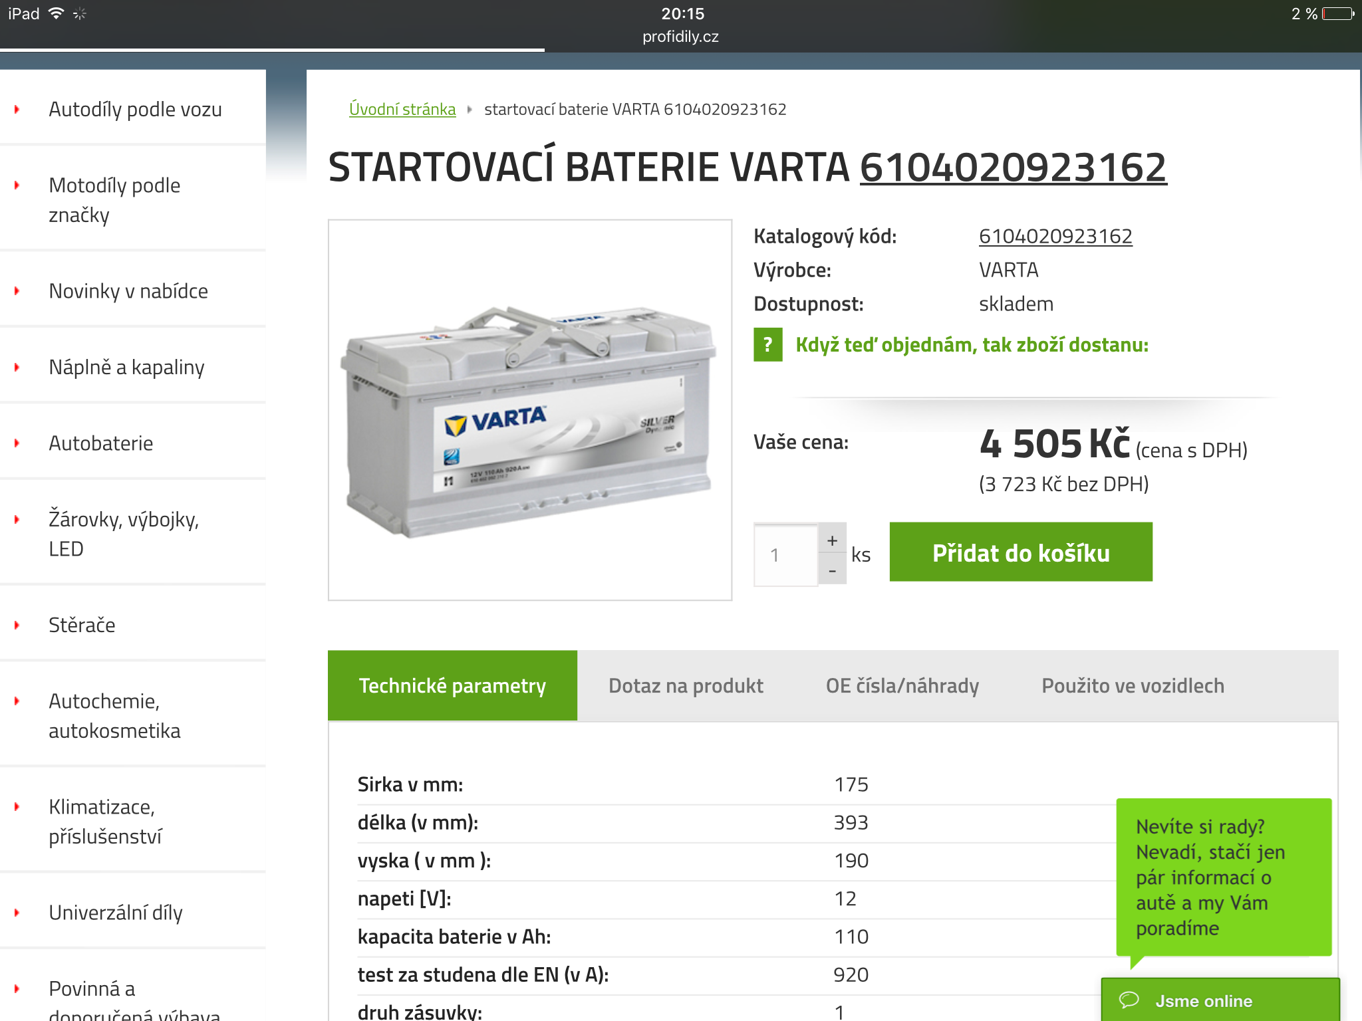The image size is (1362, 1021).
Task: Switch to the Dotaz na produkt tab
Action: click(x=686, y=685)
